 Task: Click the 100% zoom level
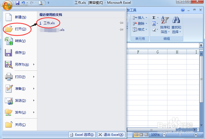tap(155, 135)
